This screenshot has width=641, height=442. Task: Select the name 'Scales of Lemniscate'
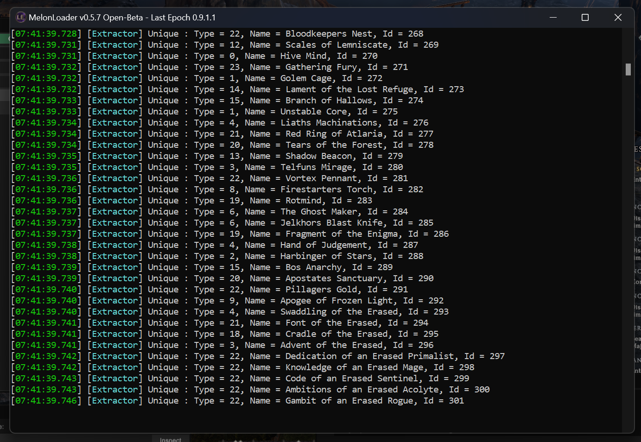click(336, 45)
